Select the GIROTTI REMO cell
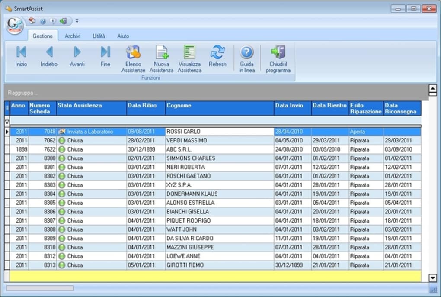The width and height of the screenshot is (441, 297). coord(220,265)
